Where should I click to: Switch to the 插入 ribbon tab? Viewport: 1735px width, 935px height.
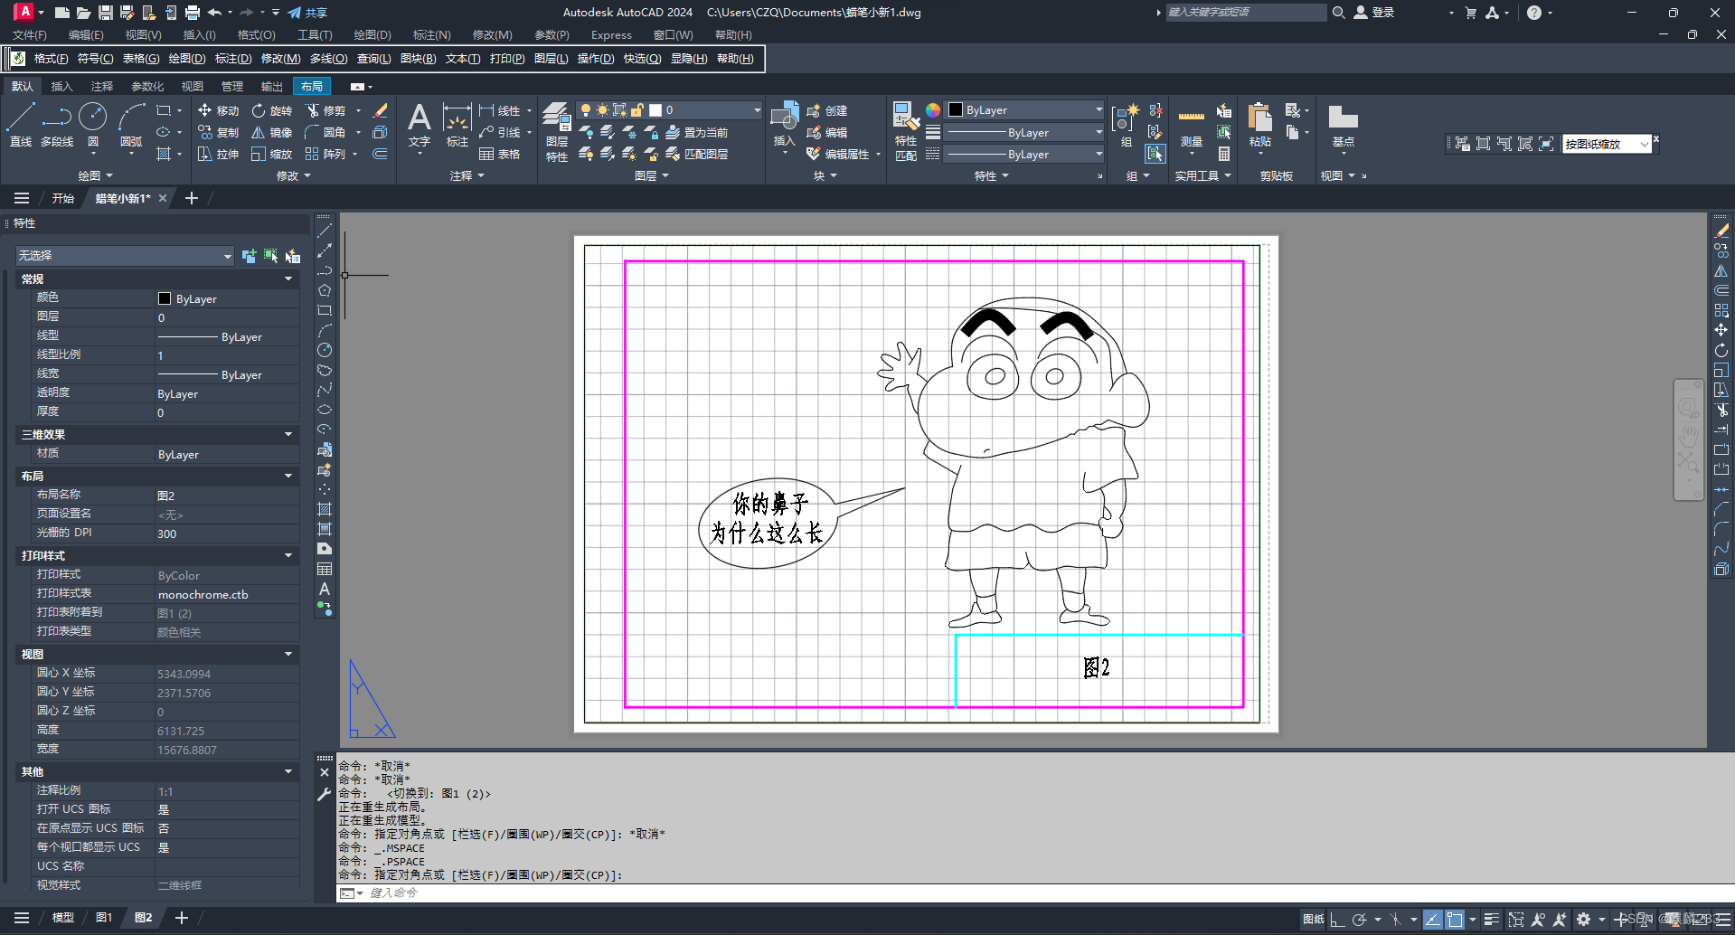[x=62, y=87]
